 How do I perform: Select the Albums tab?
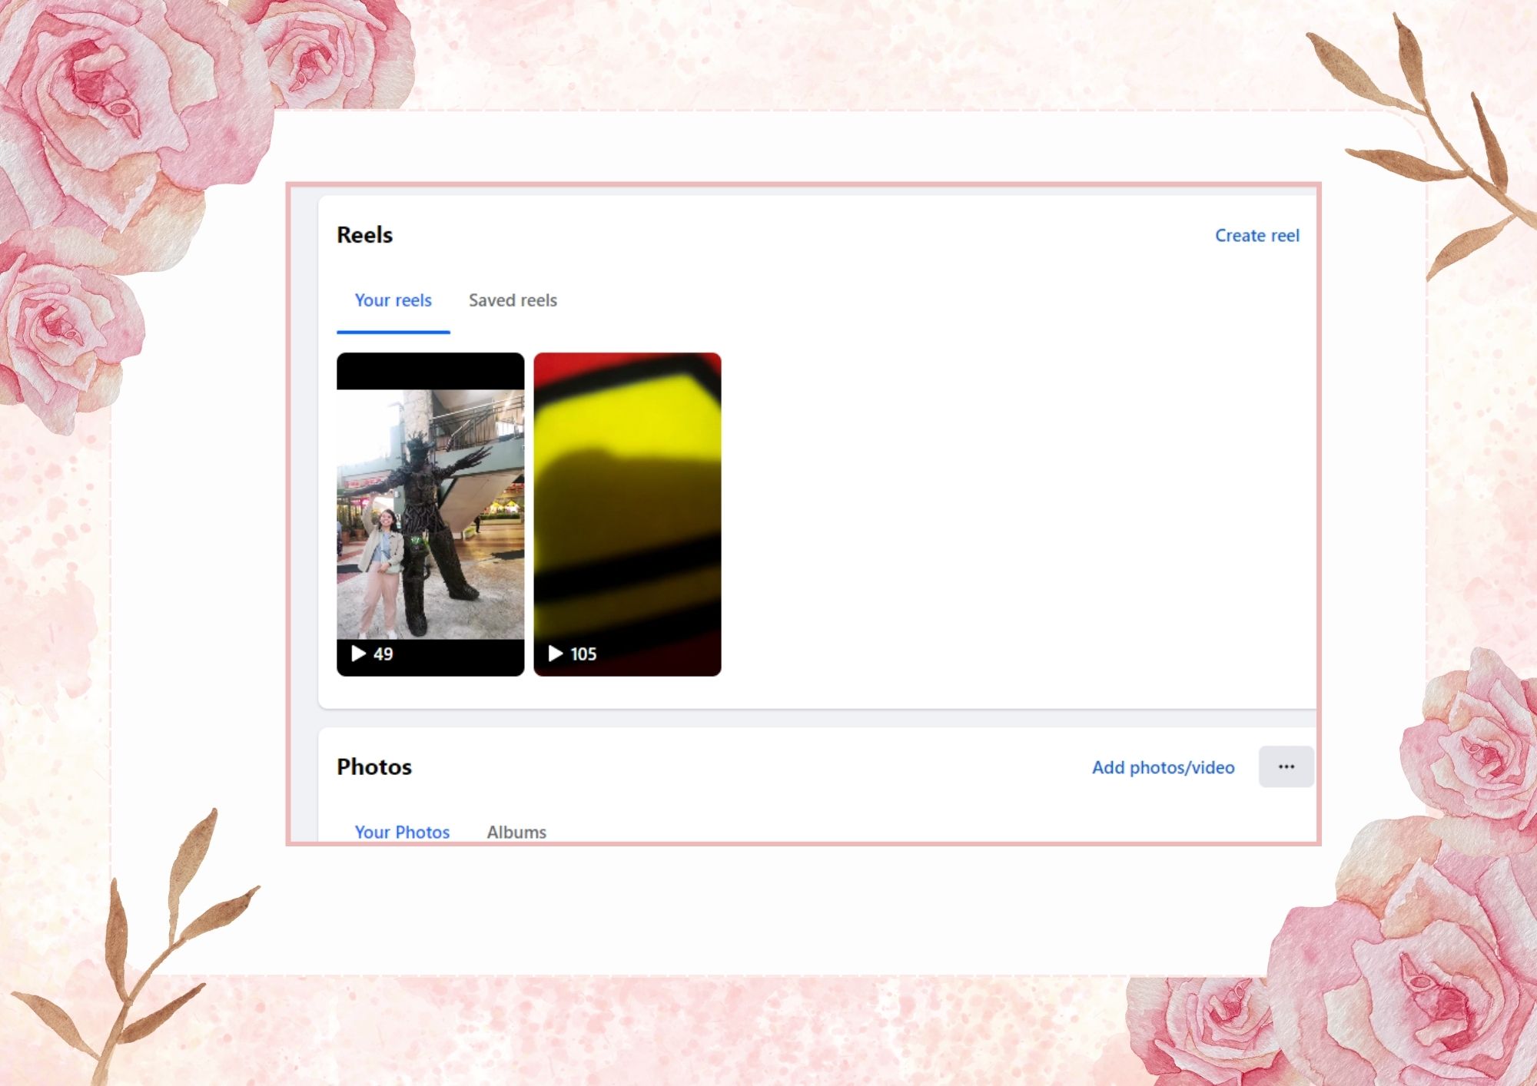click(516, 832)
